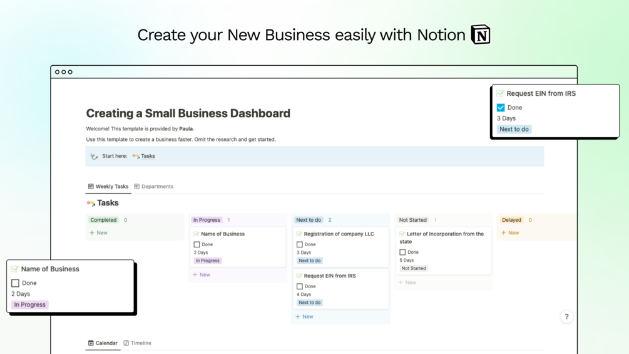Open Registration of company LLC card title

339,234
